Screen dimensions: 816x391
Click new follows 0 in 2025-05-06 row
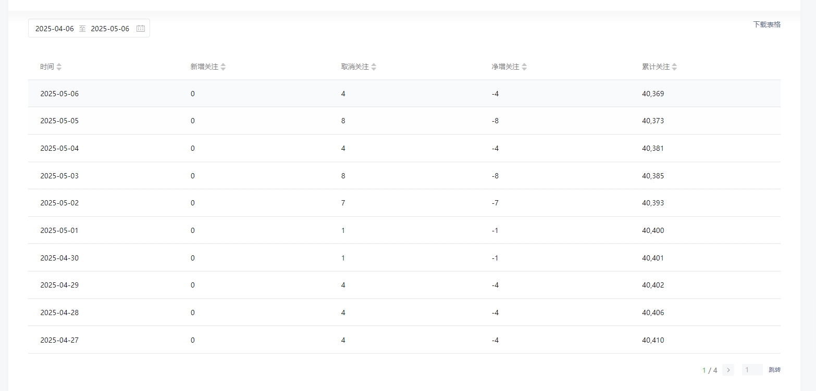[193, 94]
